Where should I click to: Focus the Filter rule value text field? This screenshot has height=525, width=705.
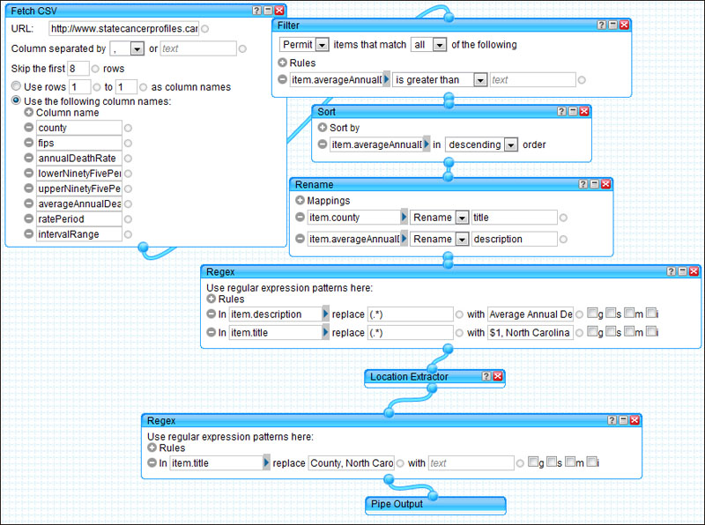click(x=531, y=80)
